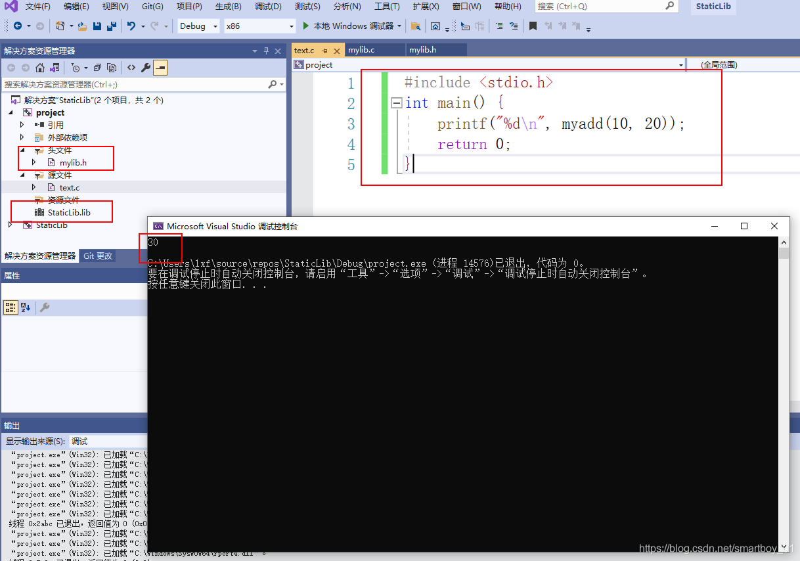Viewport: 800px width, 561px height.
Task: Toggle the Preview Selected Items button
Action: point(160,68)
